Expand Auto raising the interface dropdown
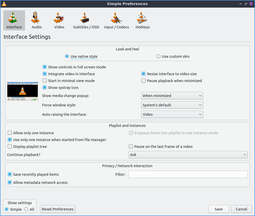The width and height of the screenshot is (255, 216). click(172, 114)
